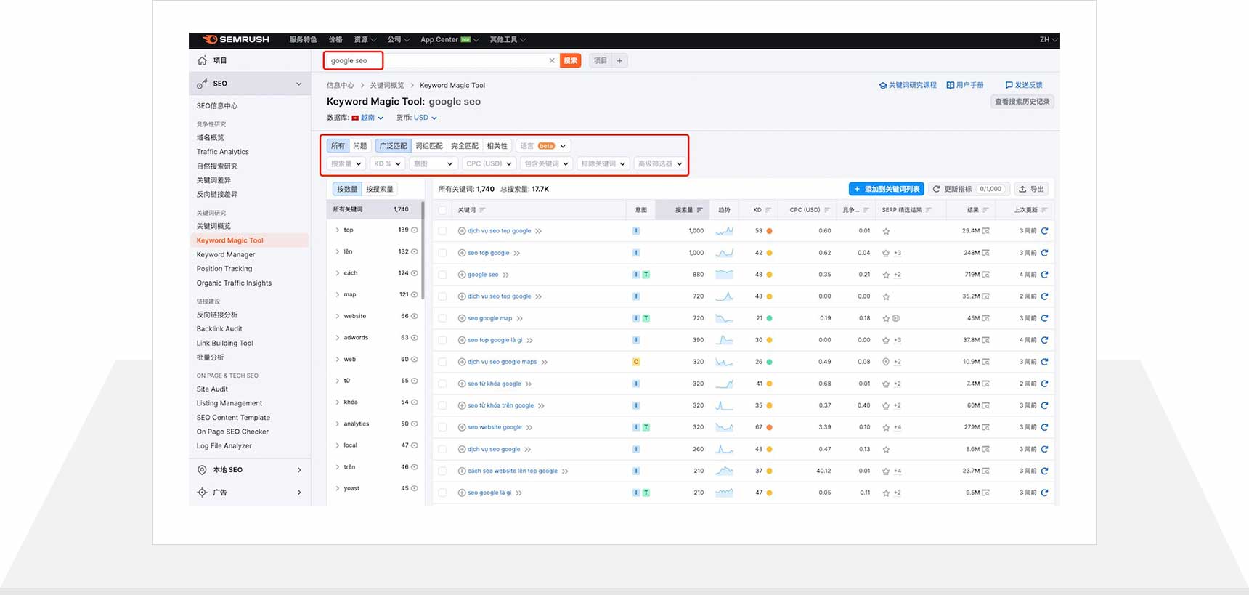Tick the select-all checkbox in table header
The width and height of the screenshot is (1249, 595).
(x=442, y=210)
